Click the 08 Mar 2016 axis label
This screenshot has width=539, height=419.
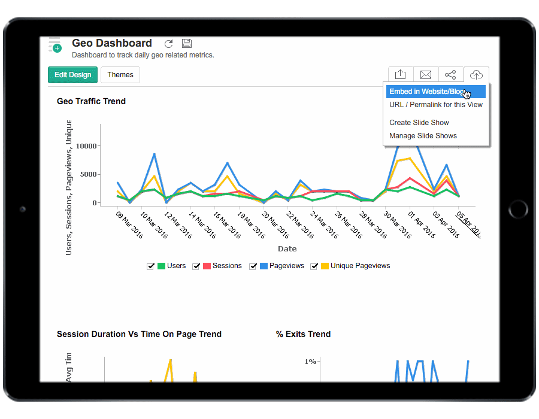tap(129, 224)
